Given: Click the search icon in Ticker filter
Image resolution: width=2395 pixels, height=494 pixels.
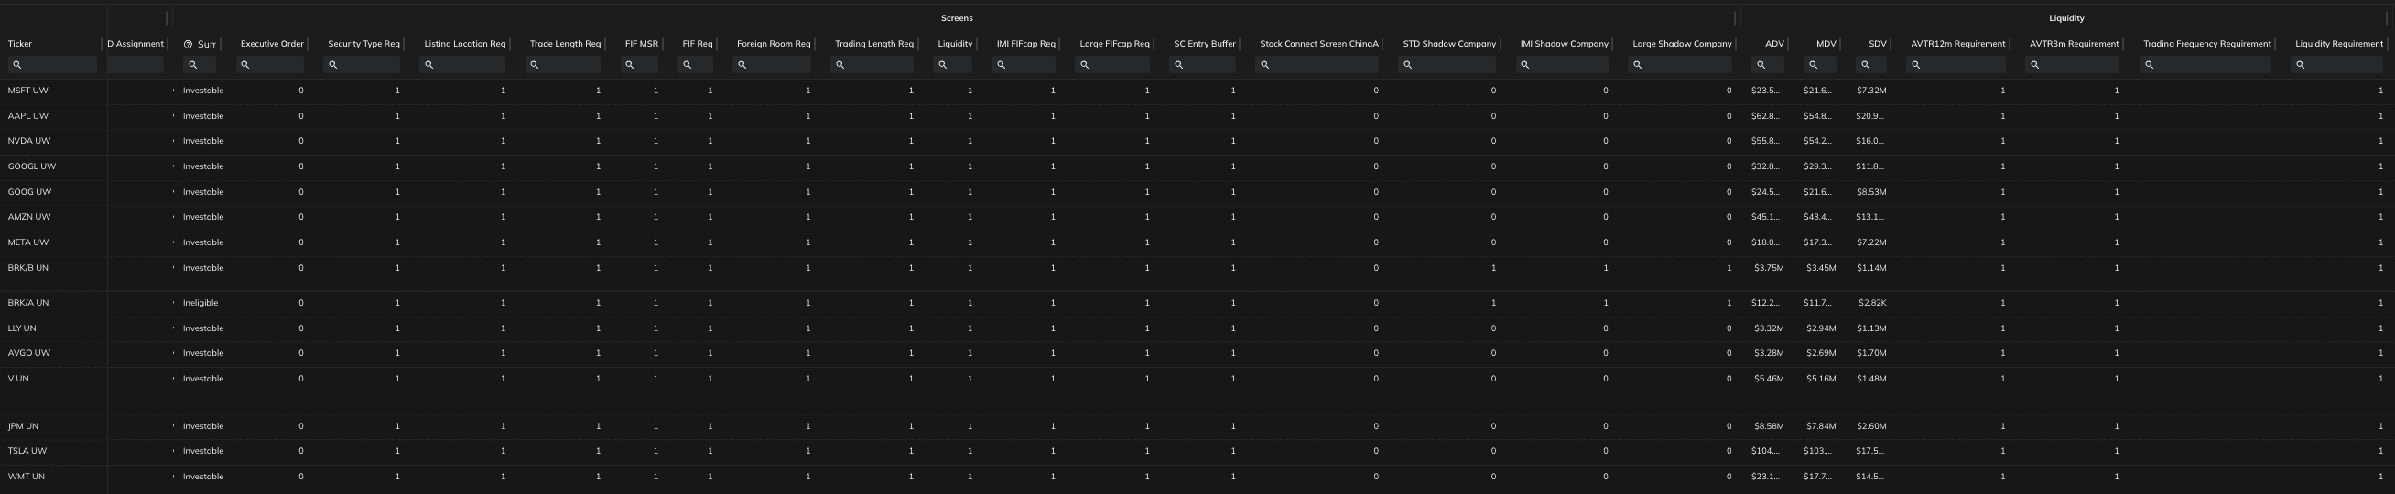Looking at the screenshot, I should [16, 65].
